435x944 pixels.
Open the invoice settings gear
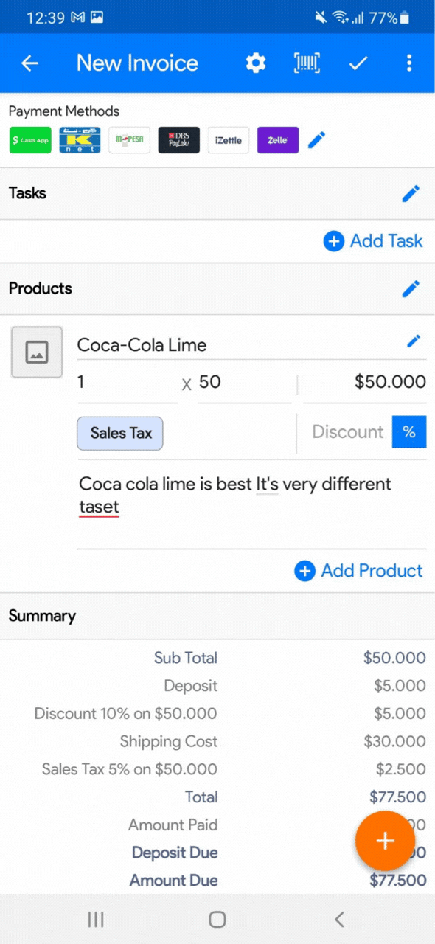click(255, 63)
